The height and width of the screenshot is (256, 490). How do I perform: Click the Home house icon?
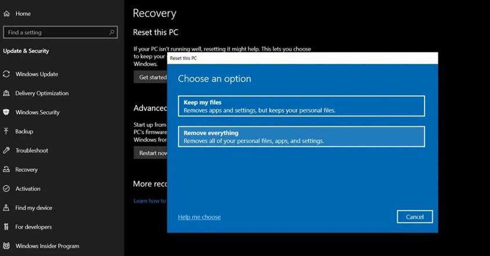(6, 14)
